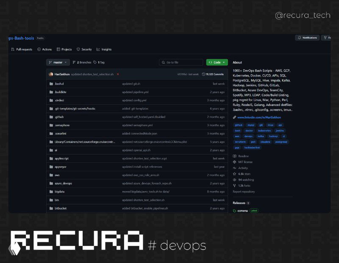The height and width of the screenshot is (263, 339).
Task: Open the watchers eye icon
Action: pos(234,180)
